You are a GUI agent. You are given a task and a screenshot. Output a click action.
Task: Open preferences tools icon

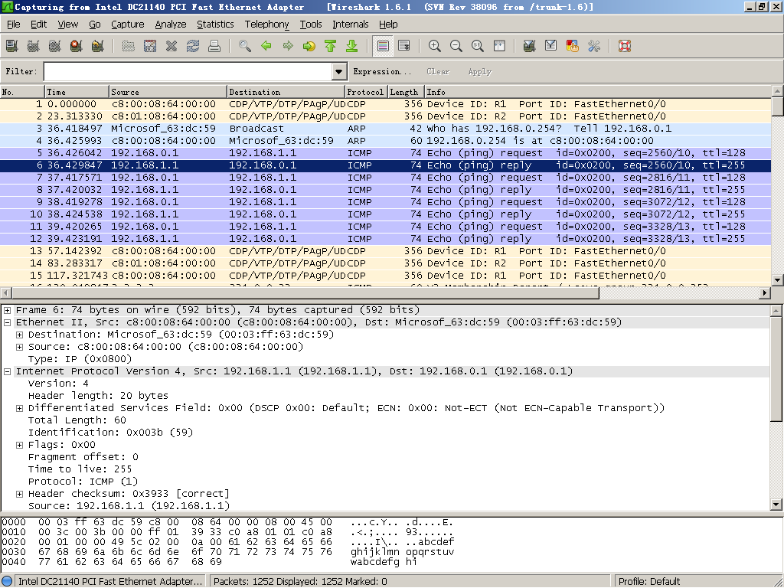(594, 46)
